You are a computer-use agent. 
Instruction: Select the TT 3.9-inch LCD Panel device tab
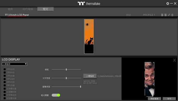[x=17, y=15]
